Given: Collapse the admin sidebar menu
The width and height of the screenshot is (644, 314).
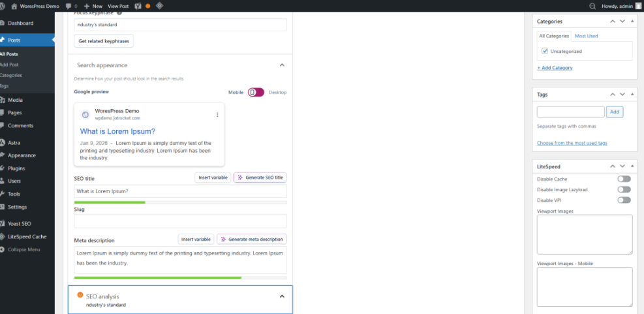Looking at the screenshot, I should click(23, 249).
